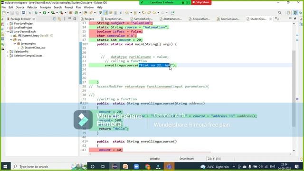Open the Refactor menu

pos(32,7)
